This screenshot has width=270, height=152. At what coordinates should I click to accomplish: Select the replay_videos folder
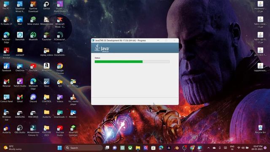point(46,52)
